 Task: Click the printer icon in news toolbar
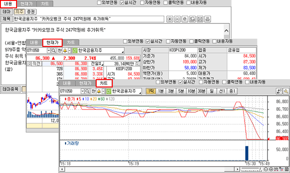[x=208, y=19]
